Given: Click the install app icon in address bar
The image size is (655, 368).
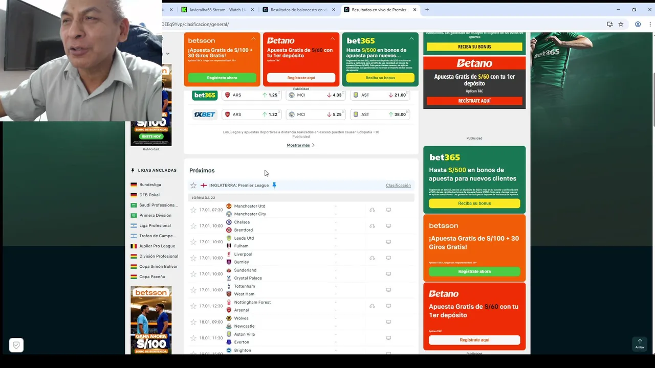Looking at the screenshot, I should tap(609, 24).
